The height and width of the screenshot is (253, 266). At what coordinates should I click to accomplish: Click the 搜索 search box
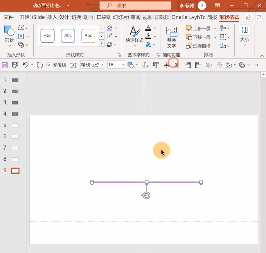click(135, 6)
